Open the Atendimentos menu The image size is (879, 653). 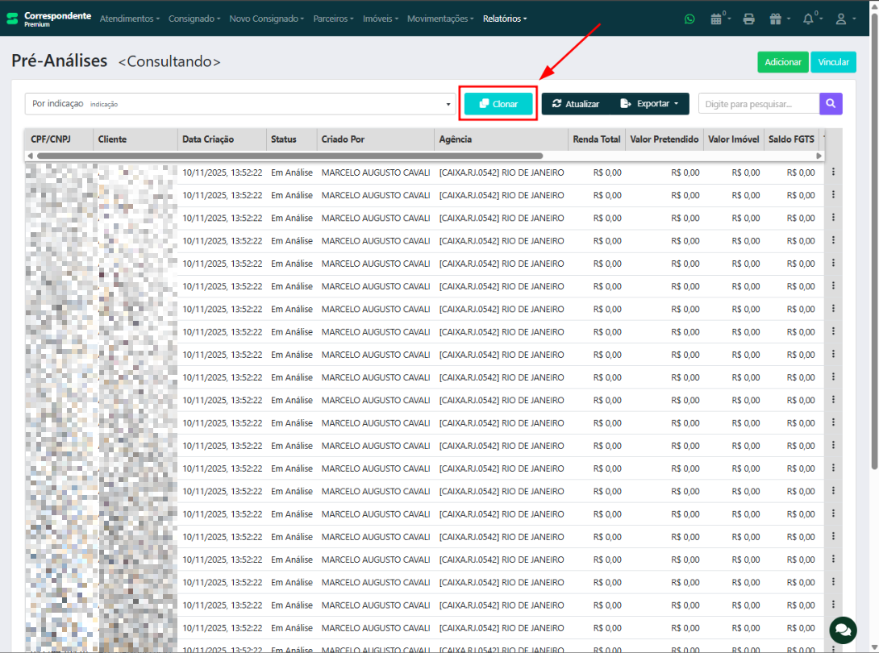[129, 19]
